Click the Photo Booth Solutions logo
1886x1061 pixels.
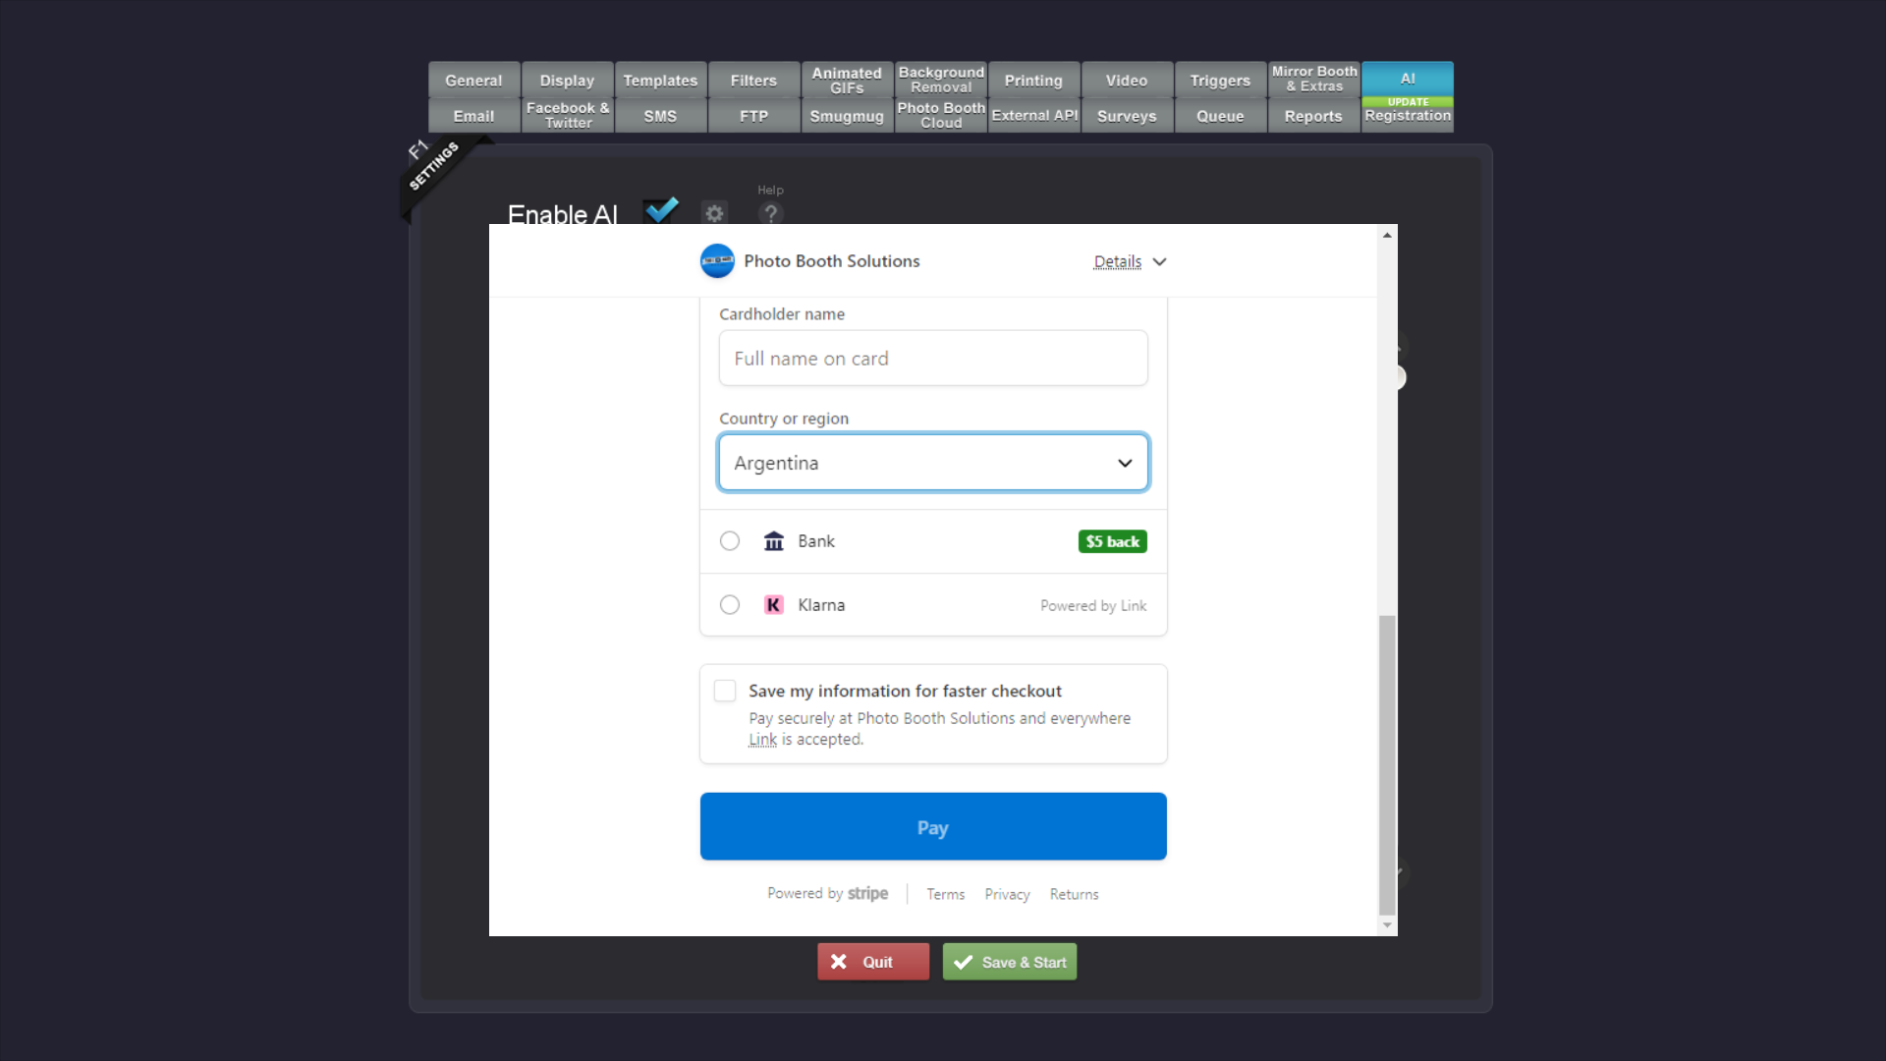click(x=717, y=261)
